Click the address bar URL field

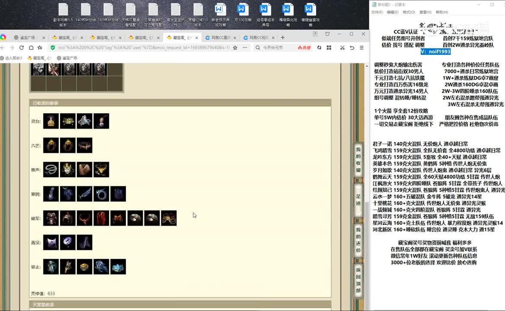click(144, 48)
